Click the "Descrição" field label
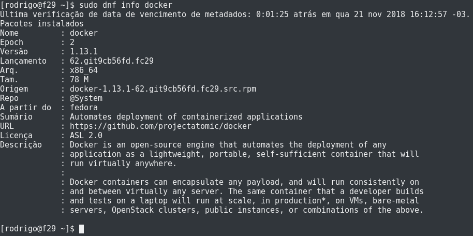The width and height of the screenshot is (473, 236). 21,145
